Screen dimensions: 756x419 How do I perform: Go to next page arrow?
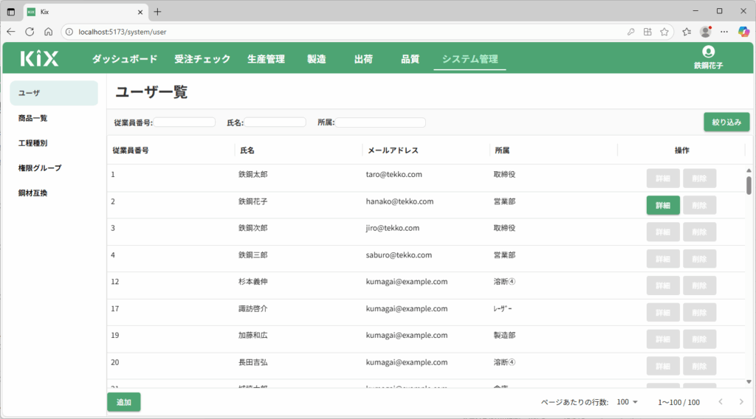click(x=741, y=402)
